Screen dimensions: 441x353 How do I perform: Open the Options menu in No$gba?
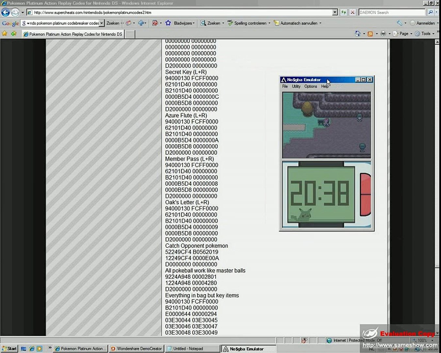click(311, 87)
